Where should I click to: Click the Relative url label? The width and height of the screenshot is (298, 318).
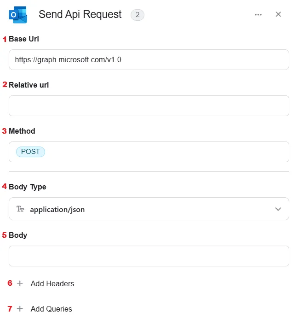(x=29, y=85)
